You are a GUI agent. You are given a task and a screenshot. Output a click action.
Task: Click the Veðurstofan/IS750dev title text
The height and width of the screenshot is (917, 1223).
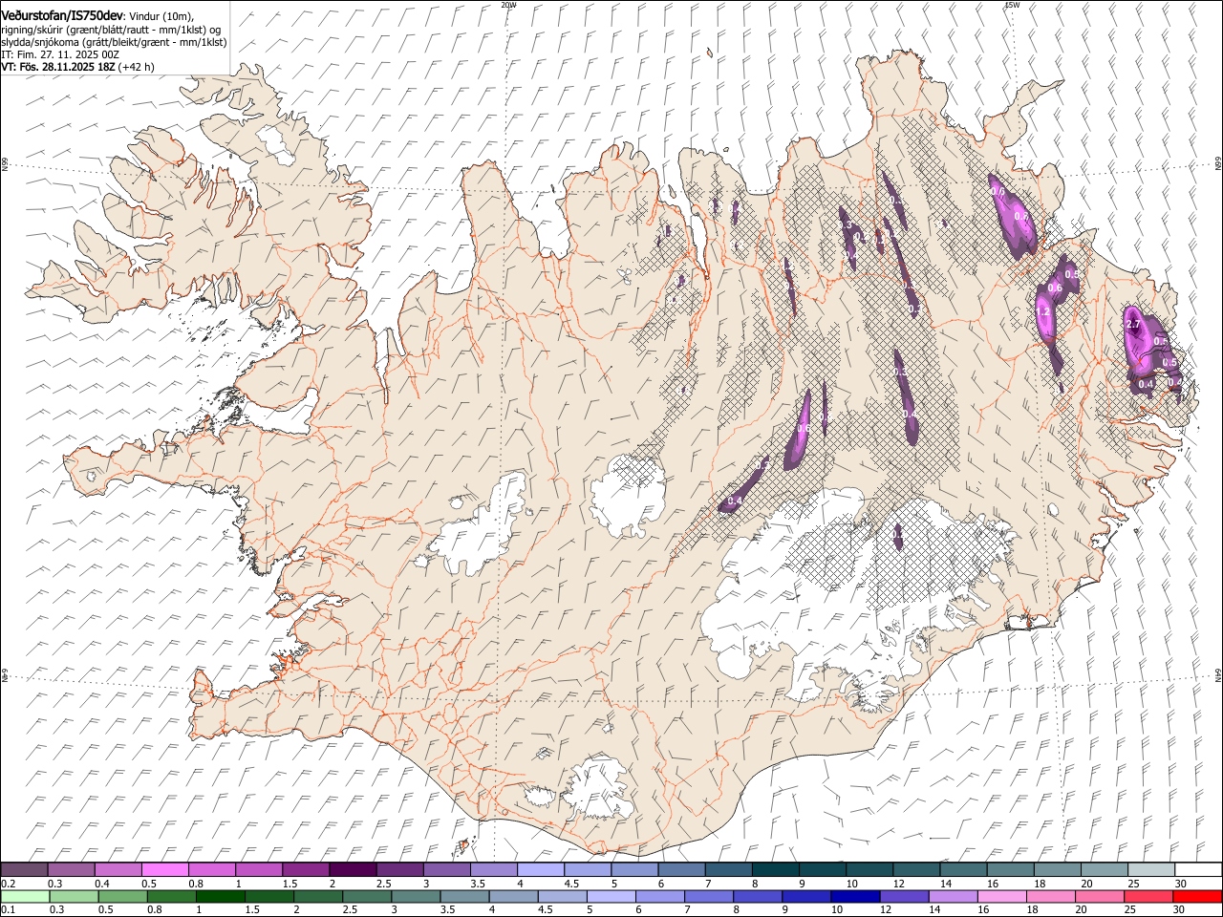click(62, 16)
